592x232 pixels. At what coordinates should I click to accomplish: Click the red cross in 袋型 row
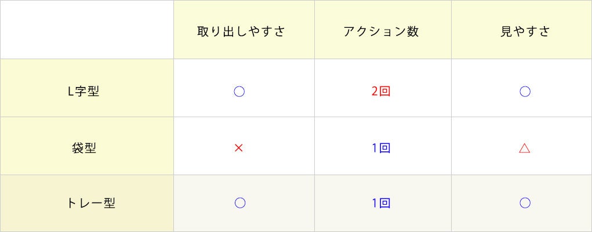pos(238,148)
